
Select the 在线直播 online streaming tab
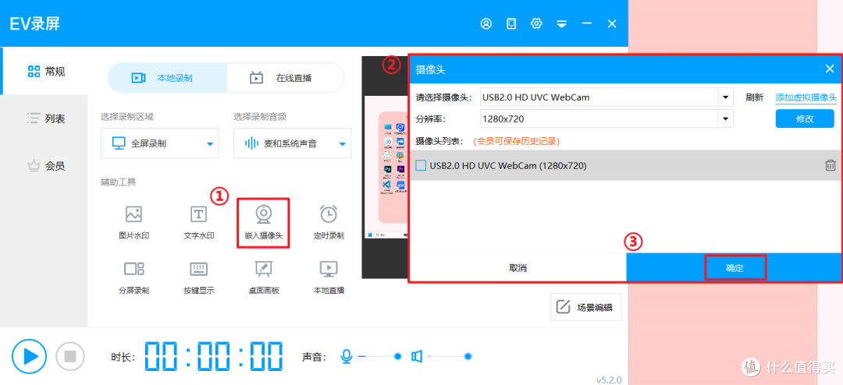285,78
